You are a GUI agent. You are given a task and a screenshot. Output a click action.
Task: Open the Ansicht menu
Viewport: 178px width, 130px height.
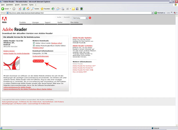(17, 5)
